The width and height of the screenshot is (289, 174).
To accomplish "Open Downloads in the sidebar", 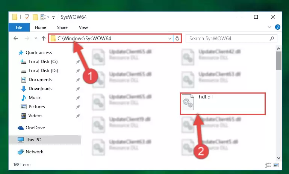I will [x=40, y=89].
